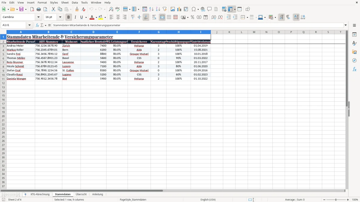Insert Comment speech bubble icon

[209, 9]
